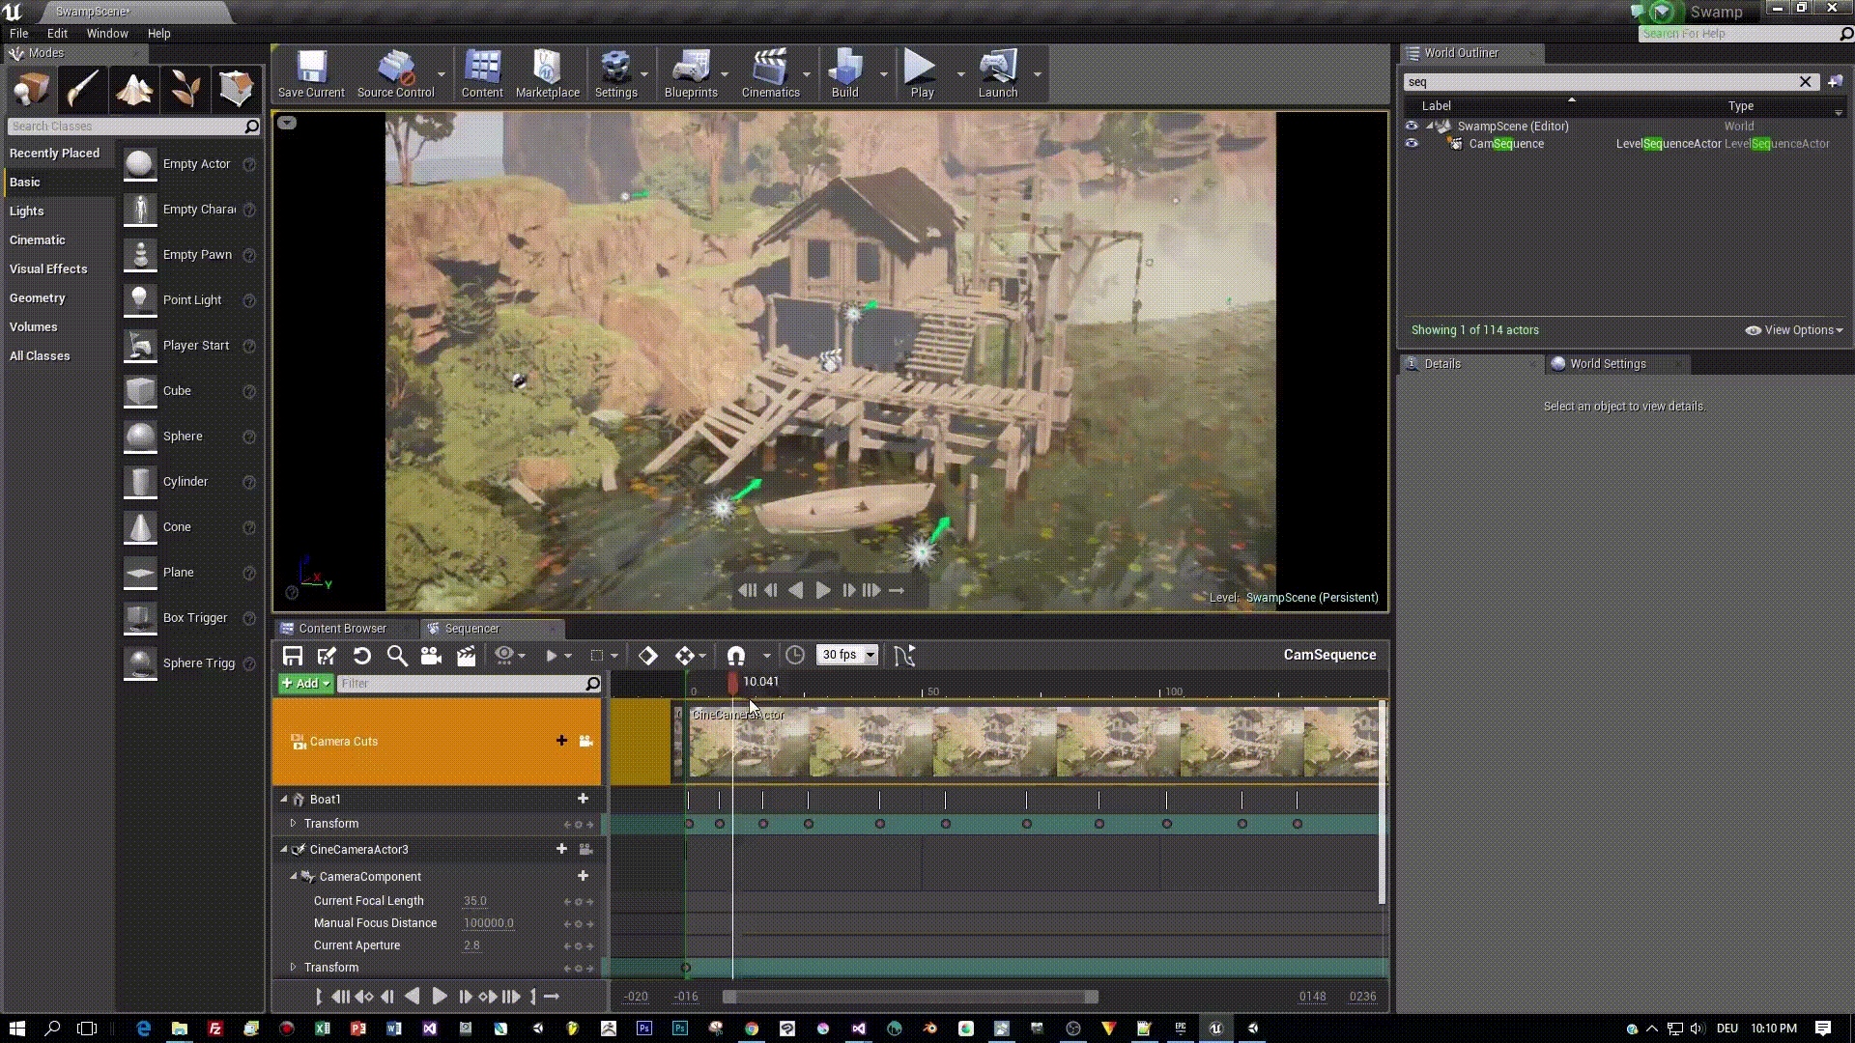Click Add button in Sequencer
1855x1043 pixels.
pyautogui.click(x=305, y=684)
